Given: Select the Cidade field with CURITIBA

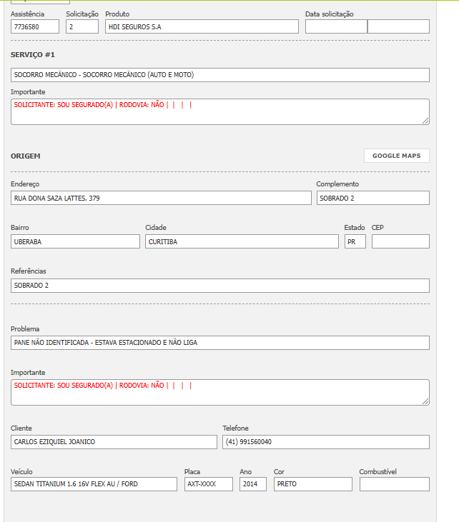Looking at the screenshot, I should (242, 241).
